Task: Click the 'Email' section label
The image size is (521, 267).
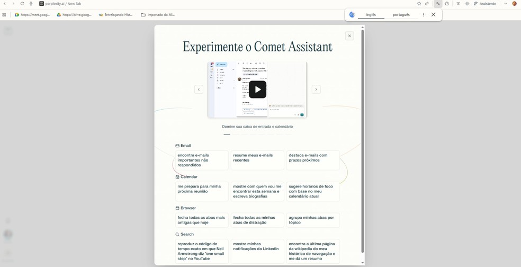Action: click(186, 146)
